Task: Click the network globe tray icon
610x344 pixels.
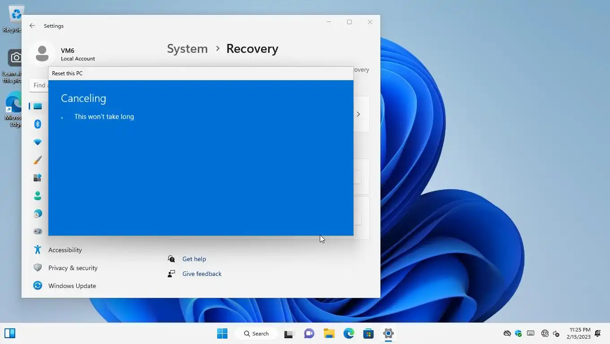Action: coord(545,333)
